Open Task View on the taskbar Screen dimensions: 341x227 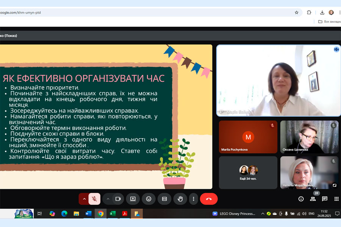coord(39,213)
